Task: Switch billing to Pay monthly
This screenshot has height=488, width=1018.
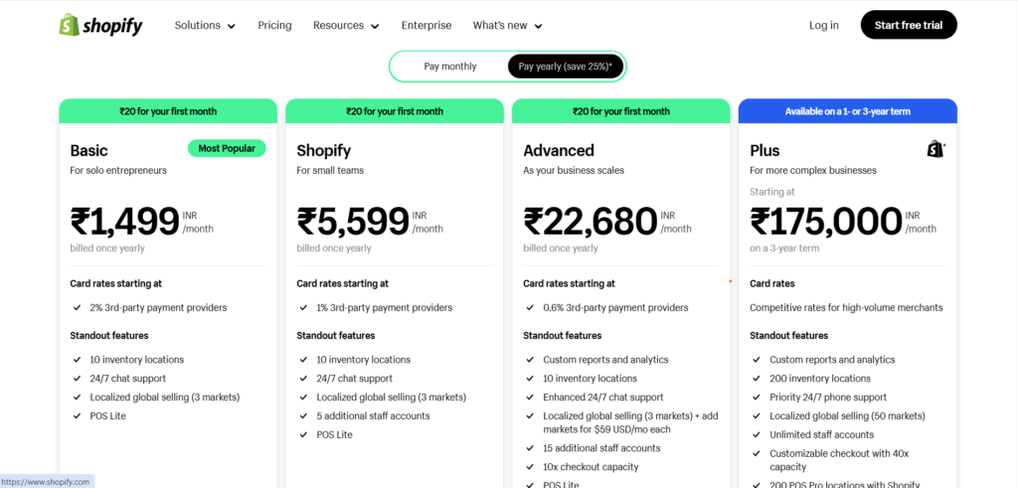Action: point(450,67)
